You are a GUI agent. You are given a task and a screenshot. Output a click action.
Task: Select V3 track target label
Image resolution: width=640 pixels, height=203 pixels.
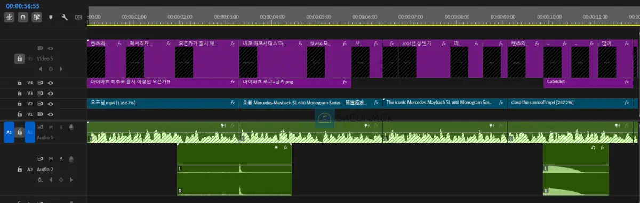[x=30, y=93]
